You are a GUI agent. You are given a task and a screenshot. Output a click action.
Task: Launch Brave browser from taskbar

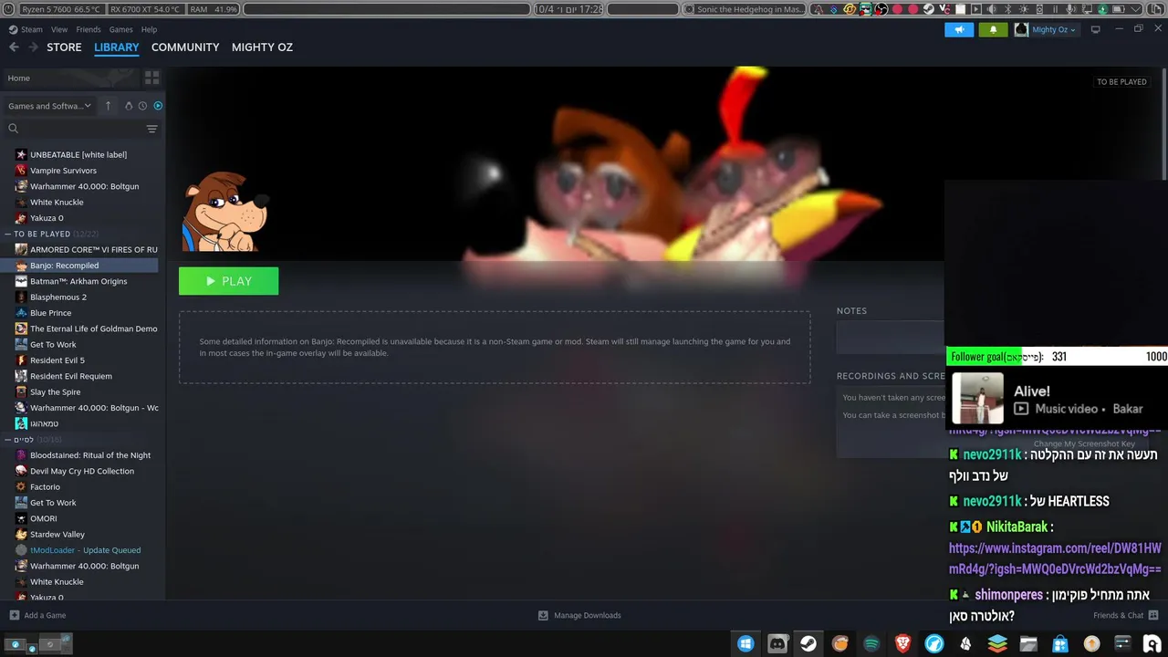coord(902,643)
